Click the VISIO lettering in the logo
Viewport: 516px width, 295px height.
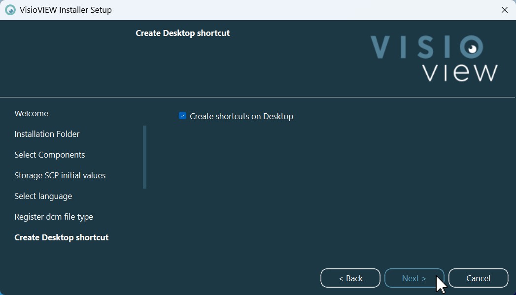414,48
